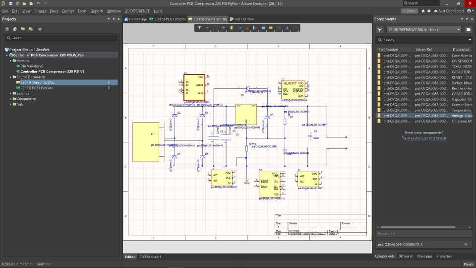Switch to the Messages panel tab

425,256
